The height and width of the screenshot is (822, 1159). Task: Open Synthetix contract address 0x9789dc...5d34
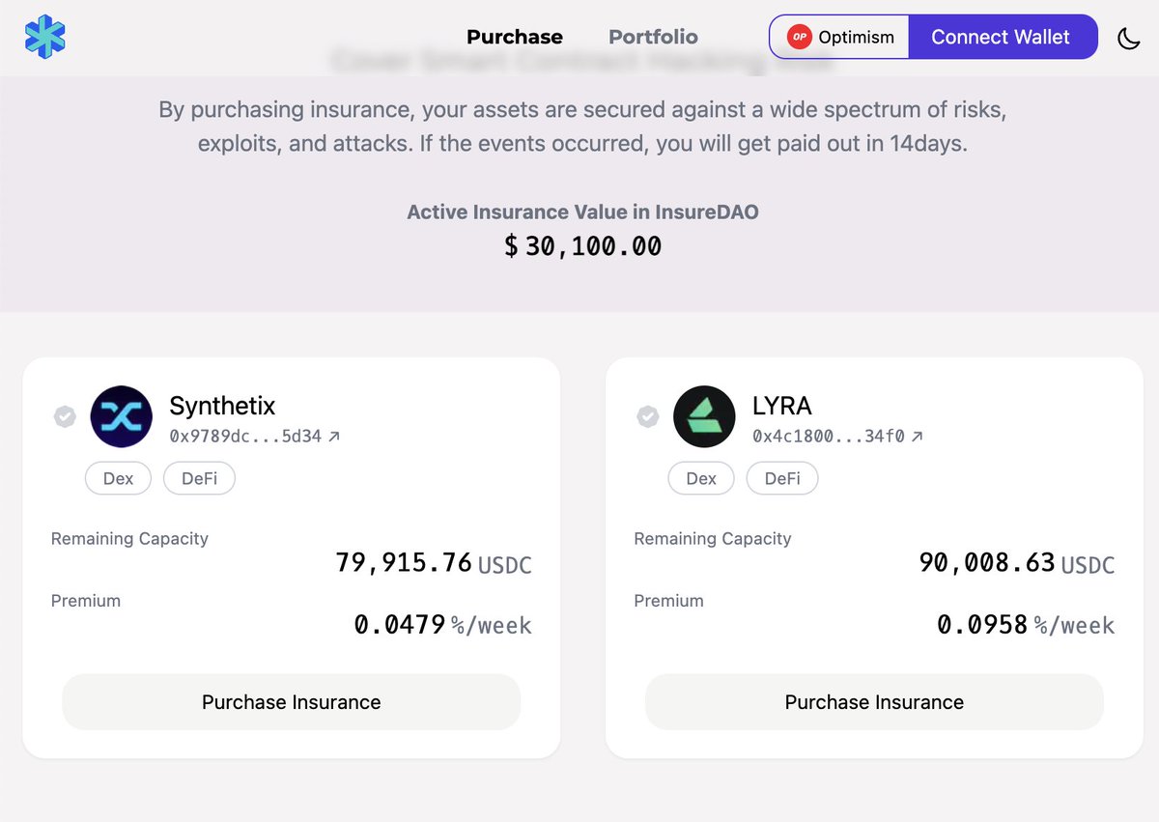click(x=245, y=437)
